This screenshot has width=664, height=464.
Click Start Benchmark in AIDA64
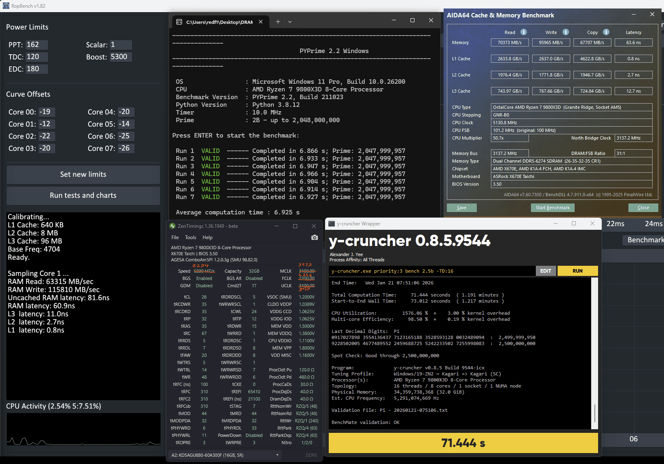click(x=553, y=208)
